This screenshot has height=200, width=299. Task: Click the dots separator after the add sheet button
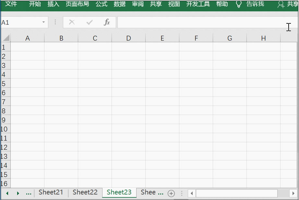pos(181,193)
